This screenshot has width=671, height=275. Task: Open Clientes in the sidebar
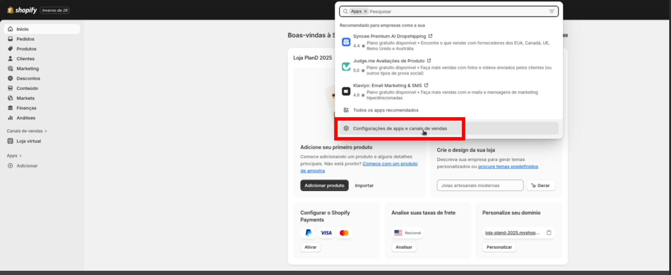(x=42, y=59)
